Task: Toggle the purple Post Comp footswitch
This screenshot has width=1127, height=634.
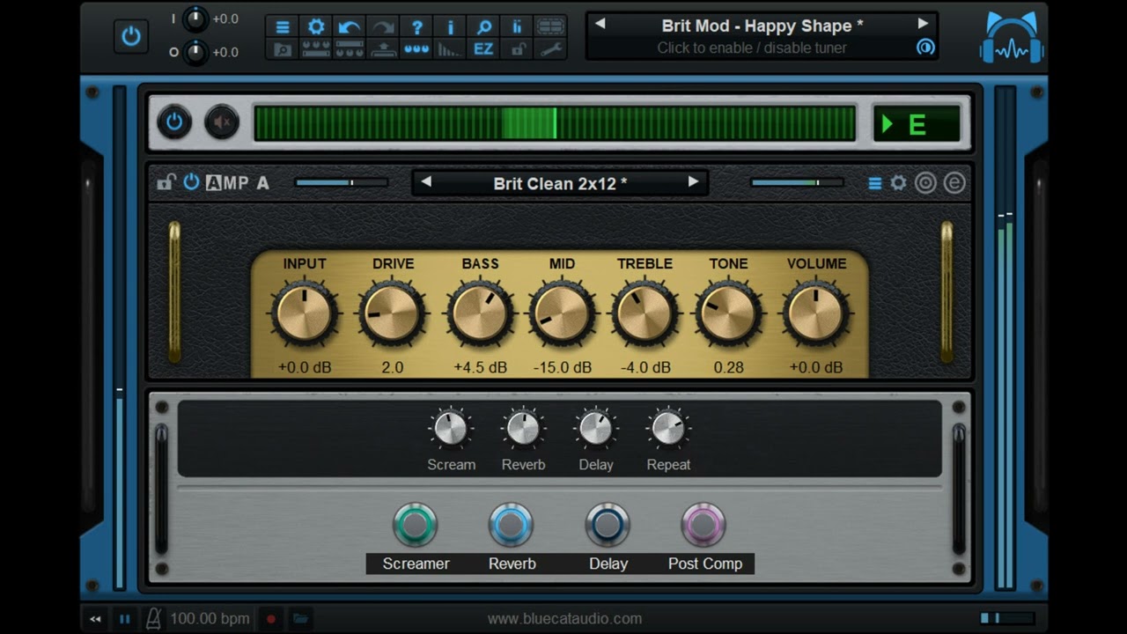Action: 703,525
